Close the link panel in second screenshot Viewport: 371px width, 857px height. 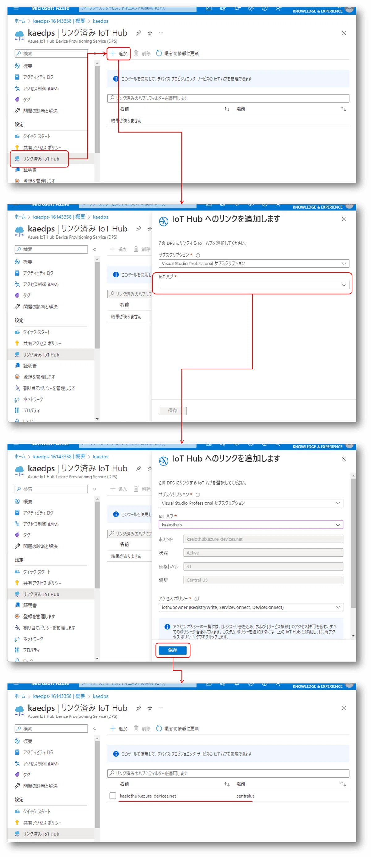[344, 219]
